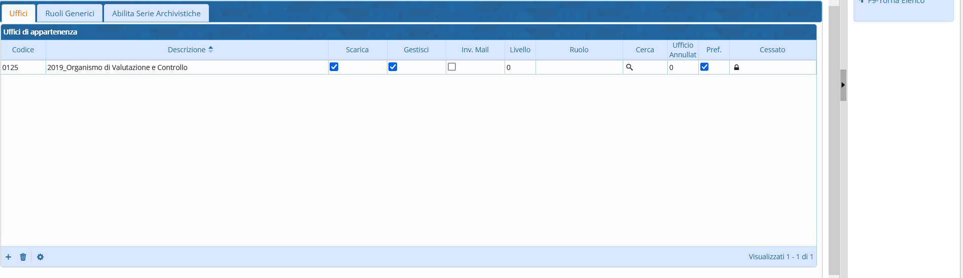Toggle the Pref. checkbox for row 0125

(704, 67)
